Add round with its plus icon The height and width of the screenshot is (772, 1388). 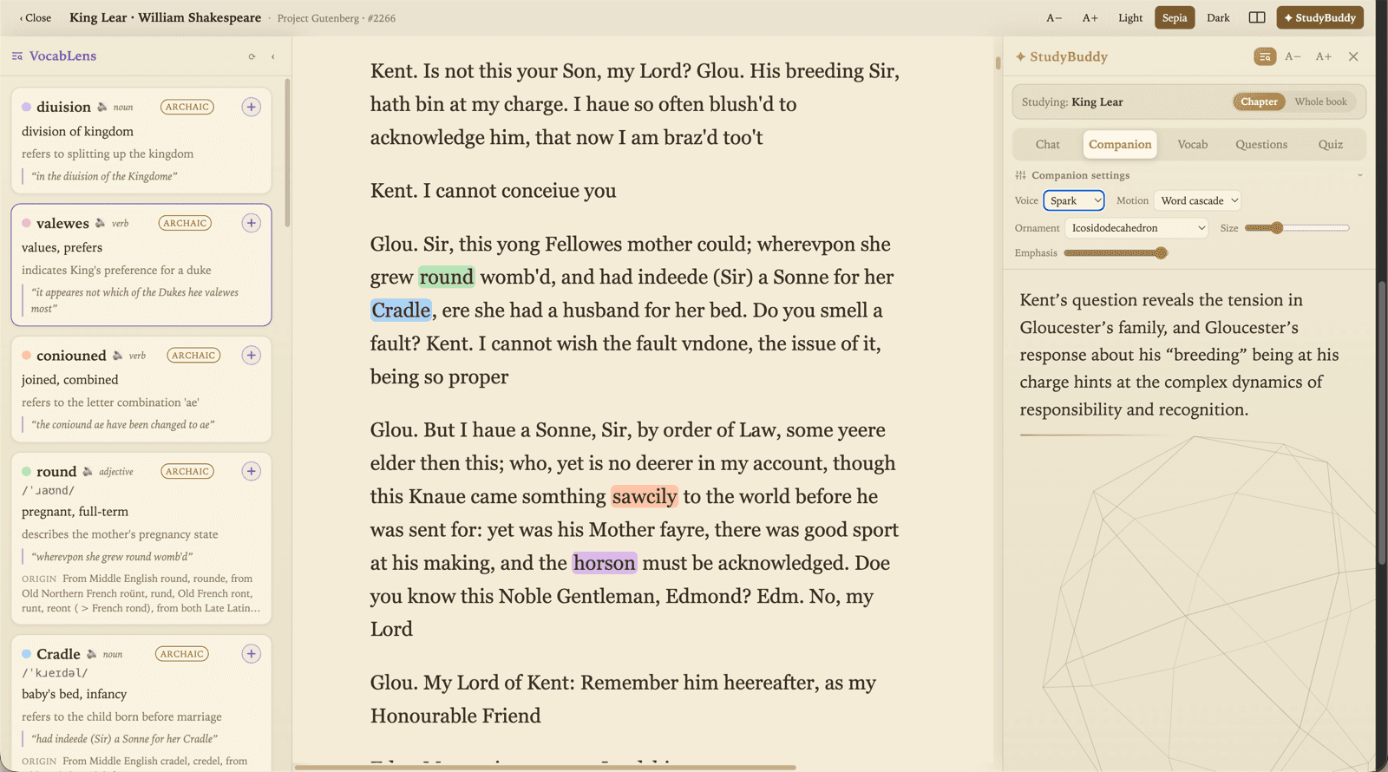pyautogui.click(x=251, y=471)
